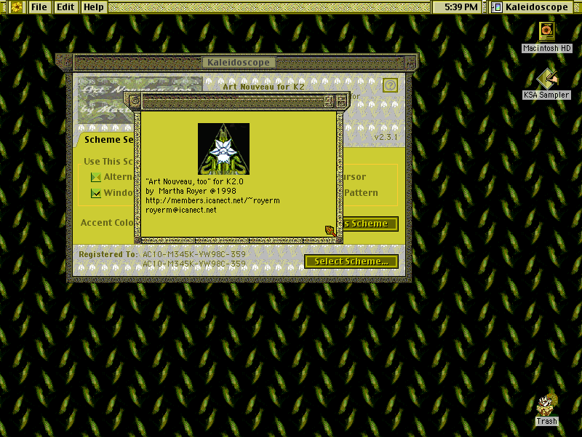Open the Macintosh HD disk icon

(546, 32)
